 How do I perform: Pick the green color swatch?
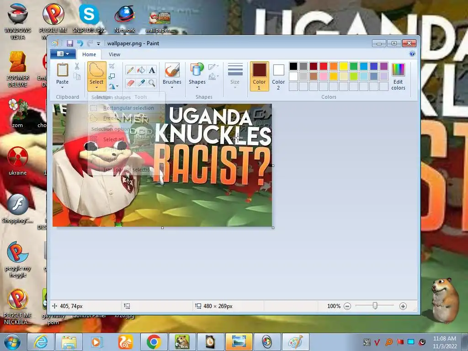pyautogui.click(x=354, y=66)
